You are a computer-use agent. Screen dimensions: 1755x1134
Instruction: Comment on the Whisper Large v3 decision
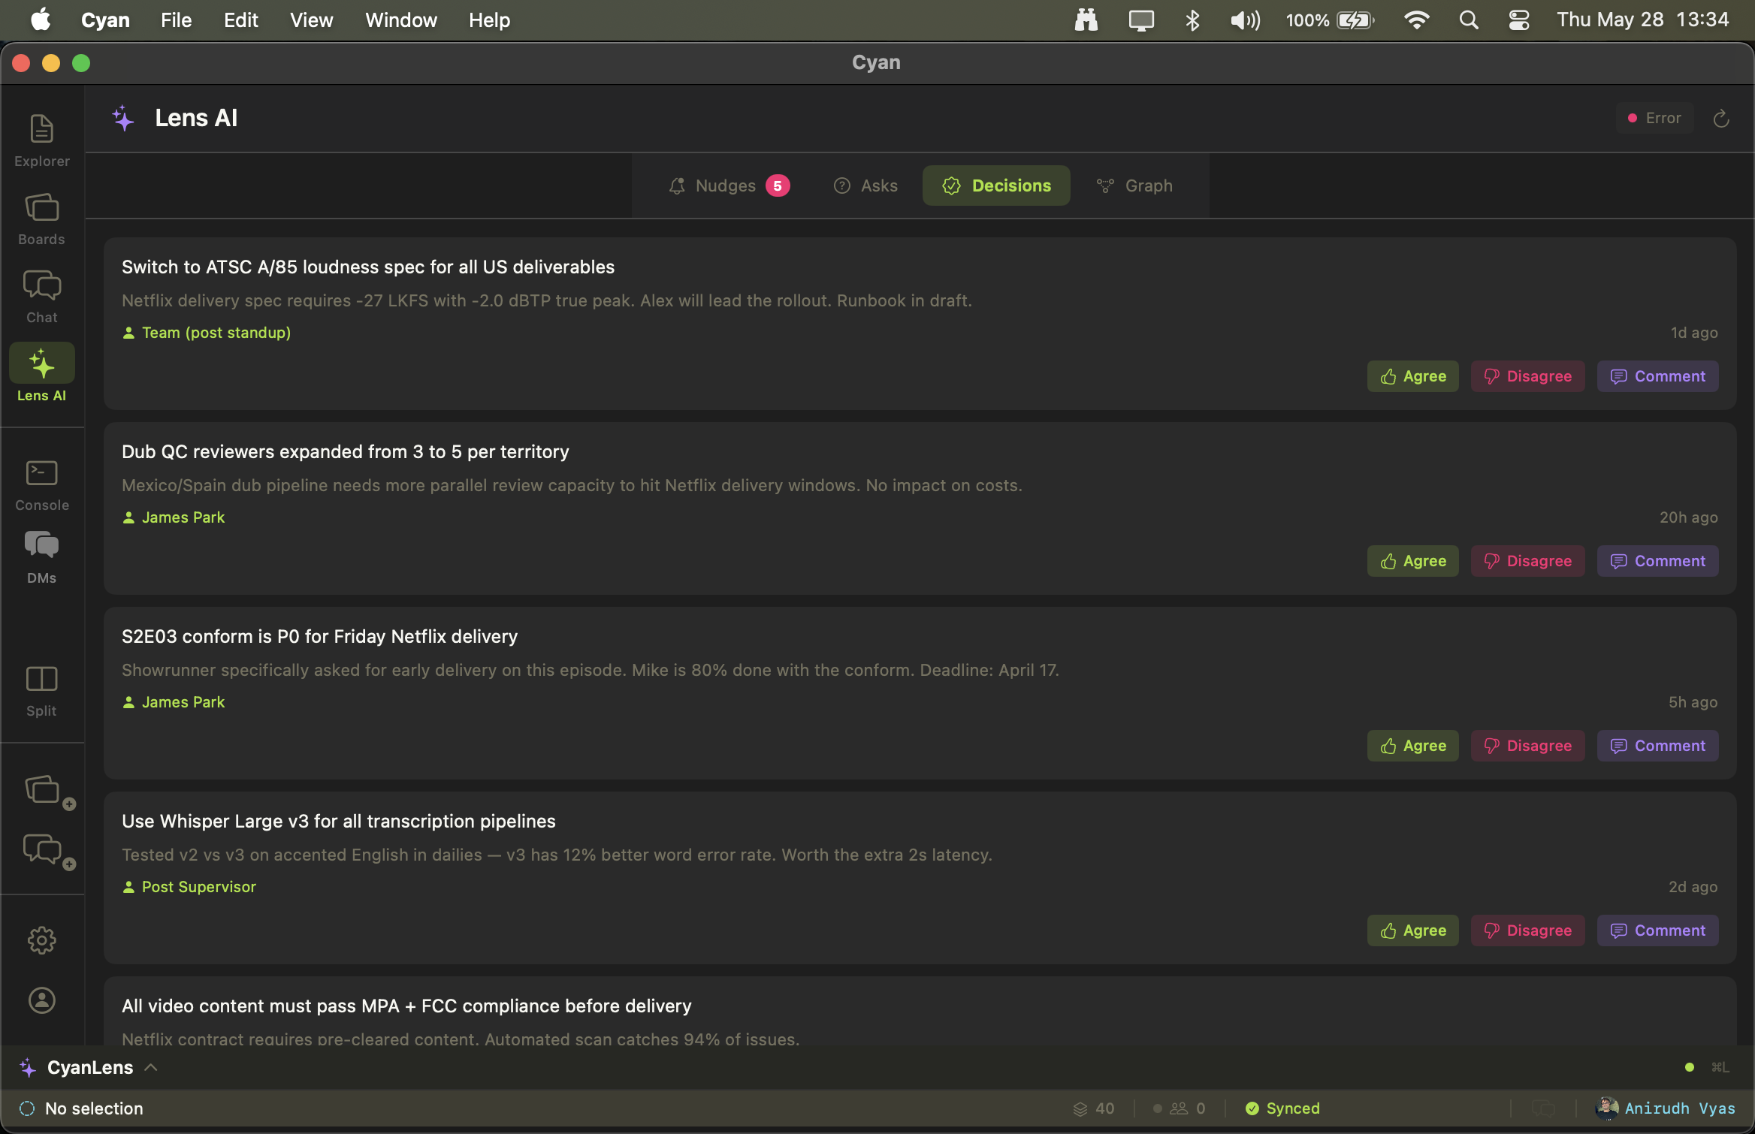coord(1658,930)
